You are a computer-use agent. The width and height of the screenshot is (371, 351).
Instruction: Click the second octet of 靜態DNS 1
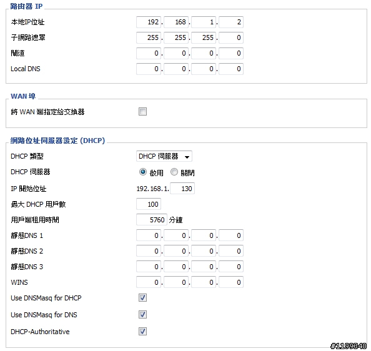pyautogui.click(x=176, y=235)
